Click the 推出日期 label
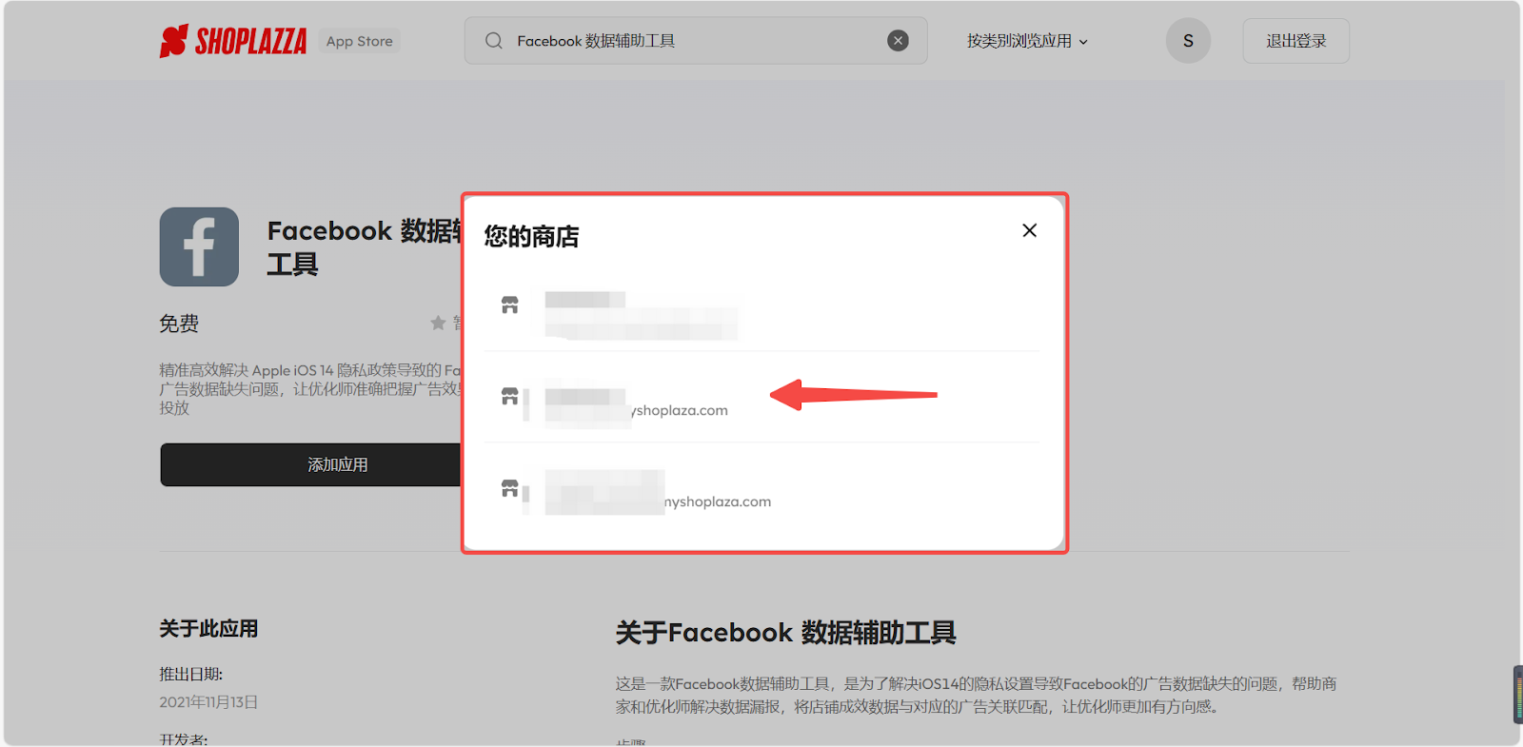1523x747 pixels. [x=190, y=675]
